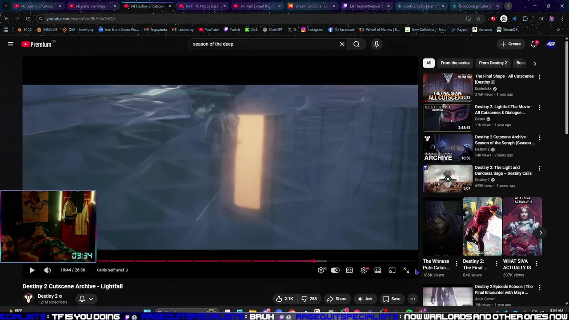Viewport: 569px width, 320px height.
Task: Cast video to a TV
Action: point(392,270)
